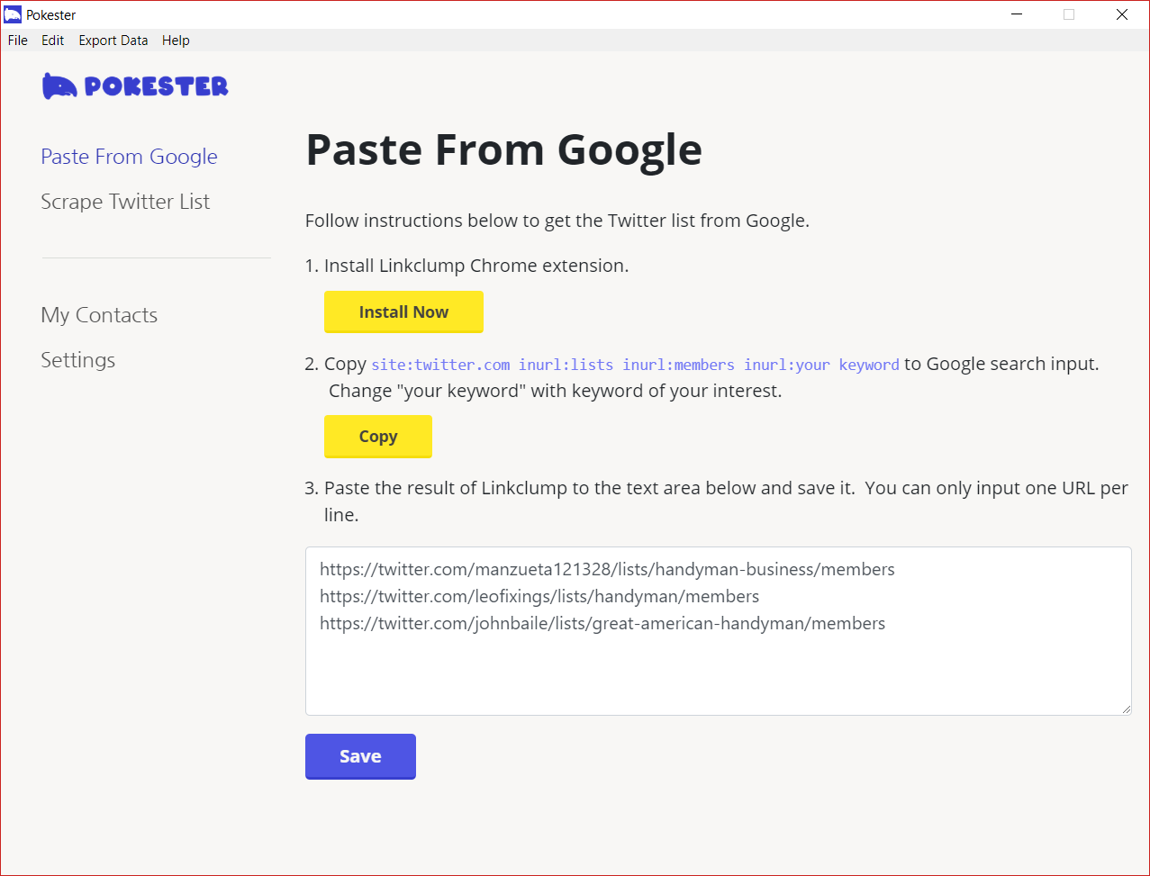This screenshot has height=876, width=1150.
Task: Open Scrape Twitter List section
Action: [x=125, y=202]
